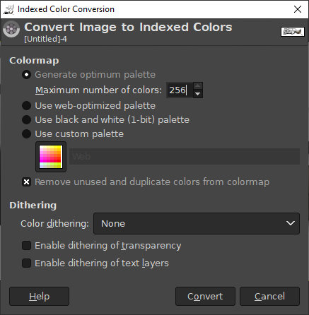The image size is (309, 315).
Task: Close the Indexed Color Conversion dialog
Action: [298, 9]
